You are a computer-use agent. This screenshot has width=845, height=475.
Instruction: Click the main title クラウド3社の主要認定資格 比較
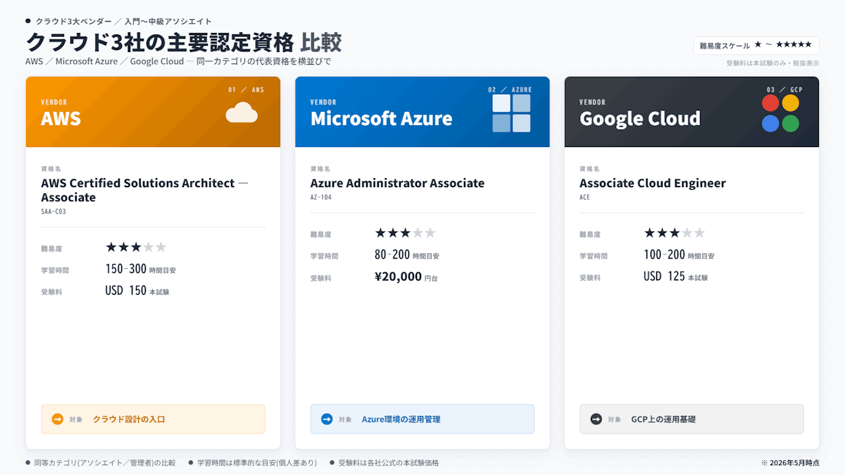tap(184, 42)
